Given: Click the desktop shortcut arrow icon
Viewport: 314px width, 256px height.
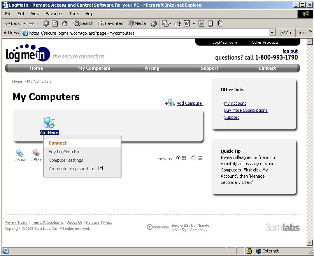Looking at the screenshot, I should (100, 168).
